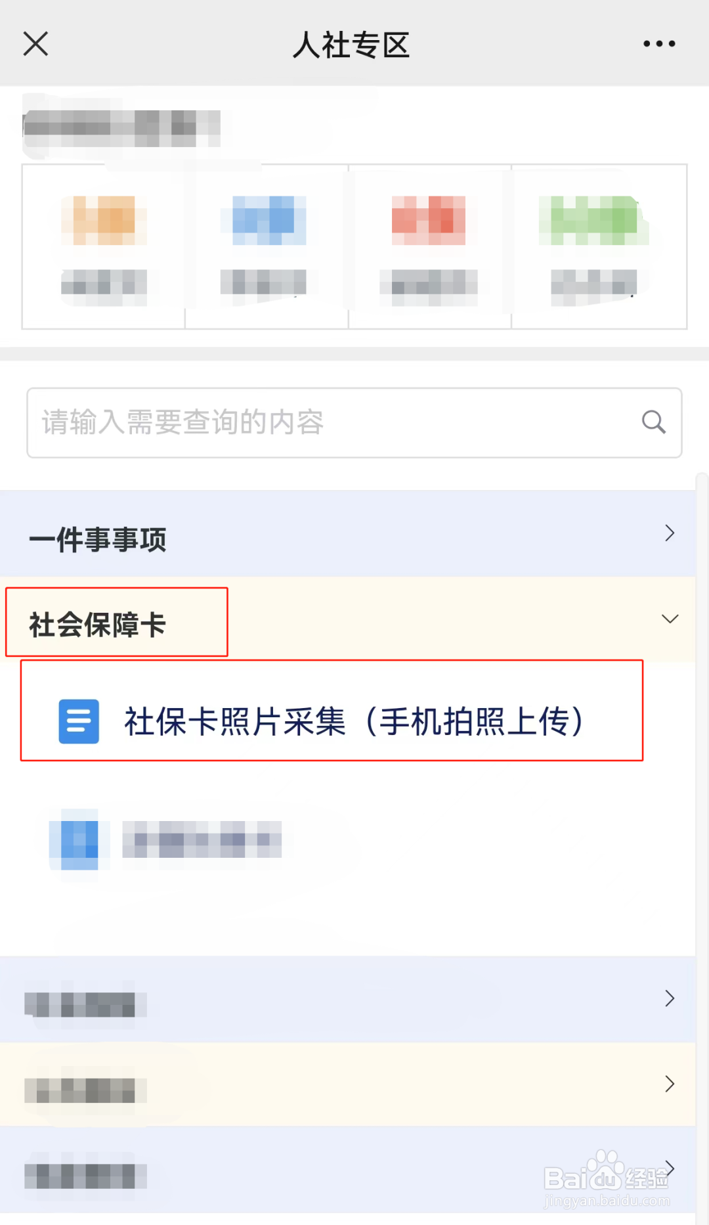Image resolution: width=709 pixels, height=1225 pixels.
Task: Click the vertical scrollbar on the right edge
Action: click(702, 847)
